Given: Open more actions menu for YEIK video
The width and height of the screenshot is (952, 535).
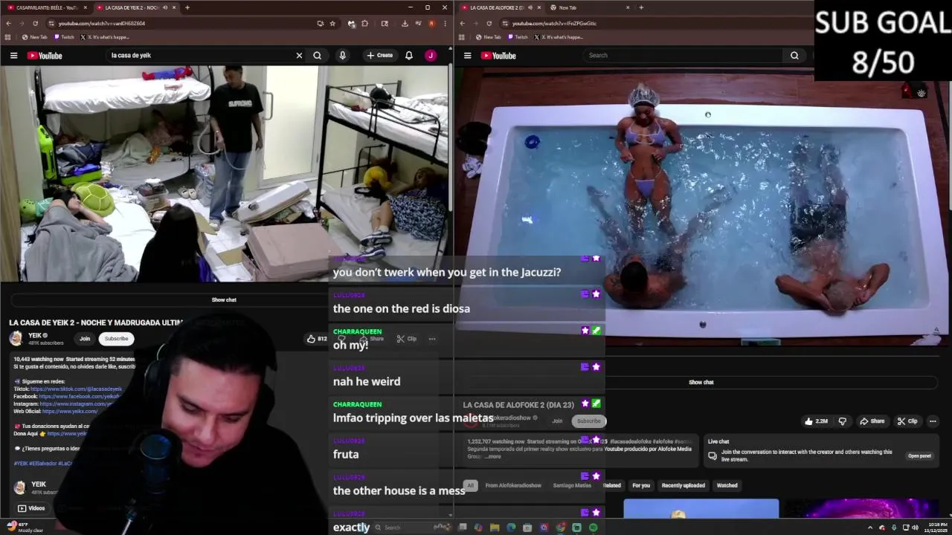Looking at the screenshot, I should click(x=432, y=339).
